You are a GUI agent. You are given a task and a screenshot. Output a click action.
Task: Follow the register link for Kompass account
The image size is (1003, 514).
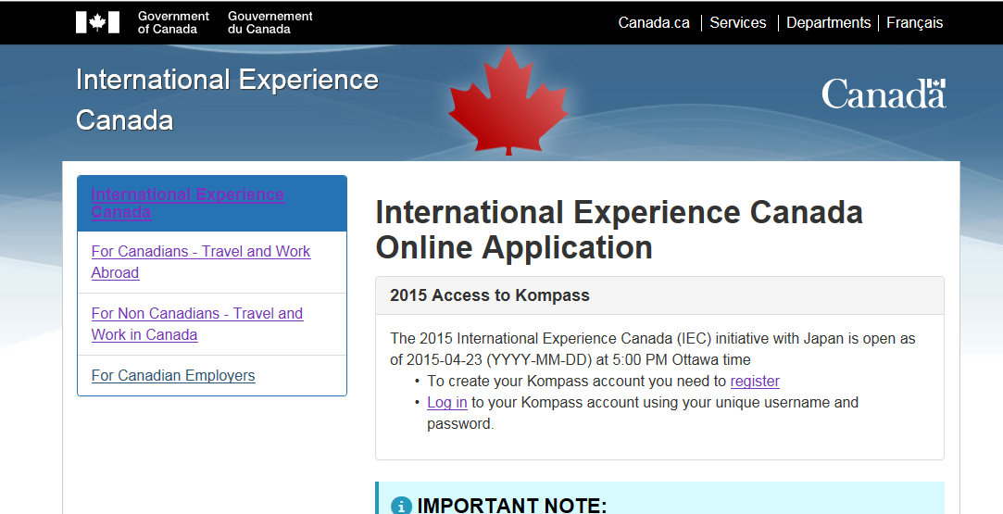point(755,381)
